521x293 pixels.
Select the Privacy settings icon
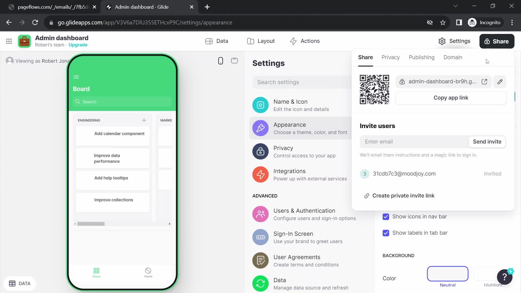coord(260,151)
